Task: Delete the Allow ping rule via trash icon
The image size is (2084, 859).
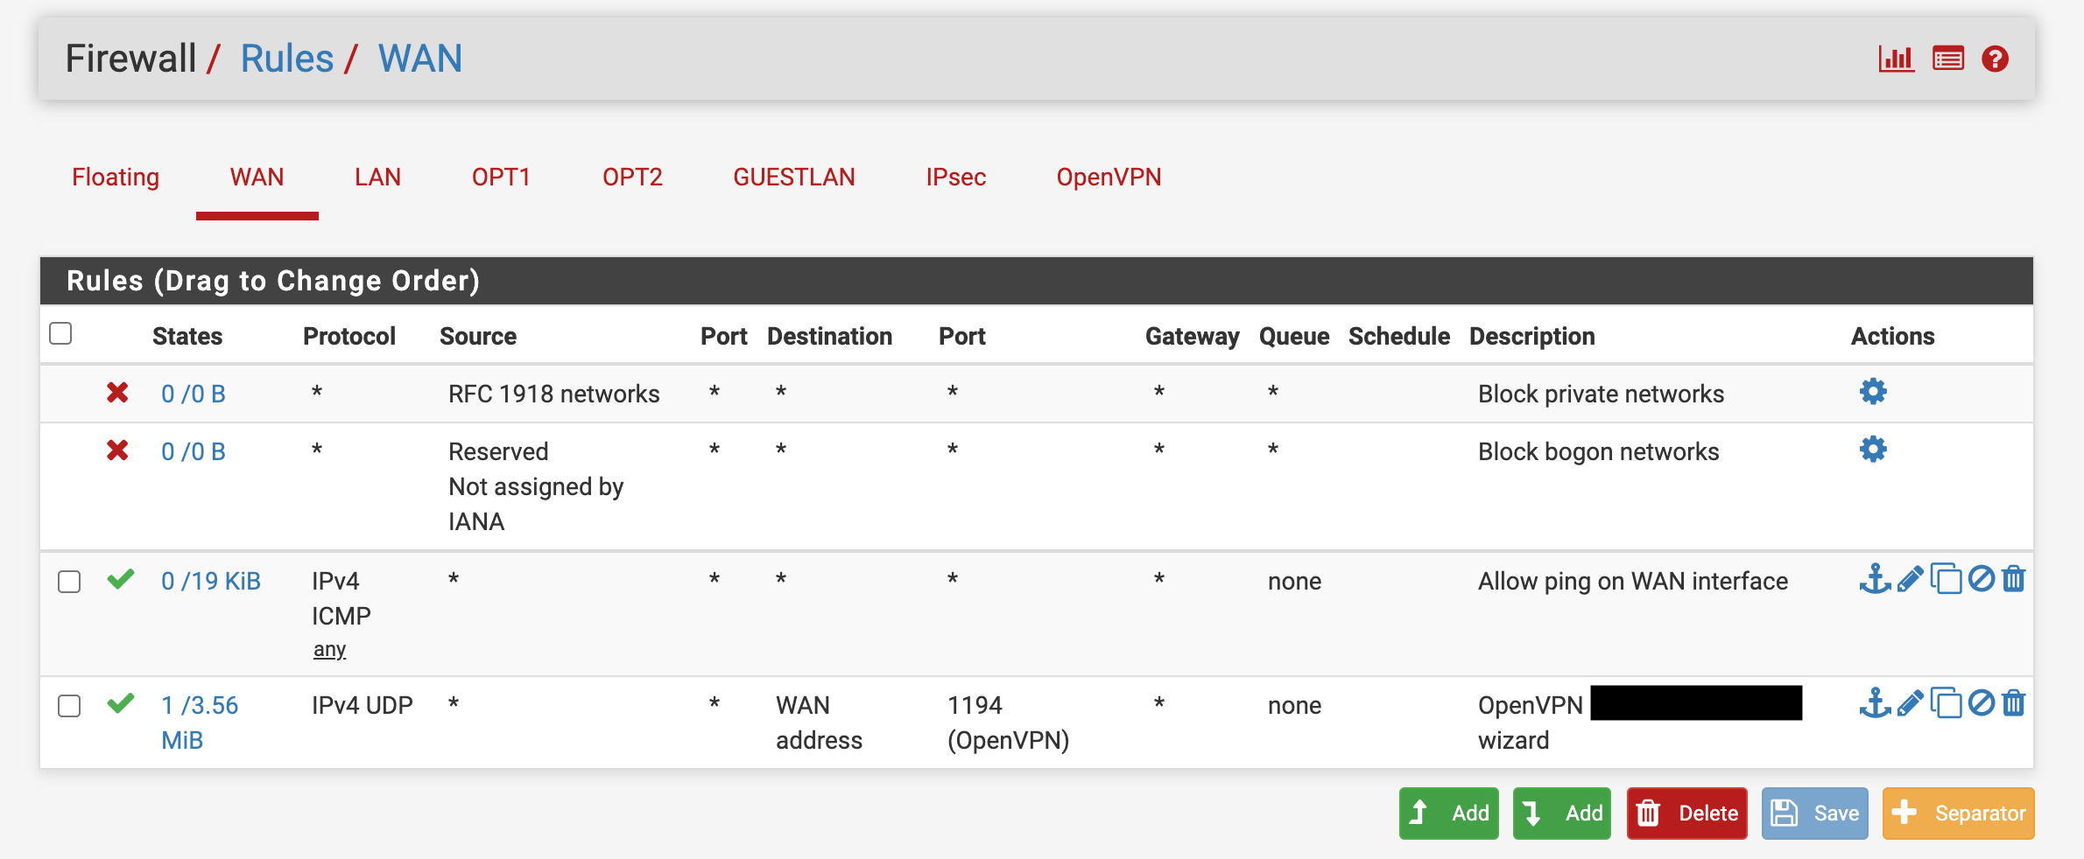Action: click(x=2014, y=579)
